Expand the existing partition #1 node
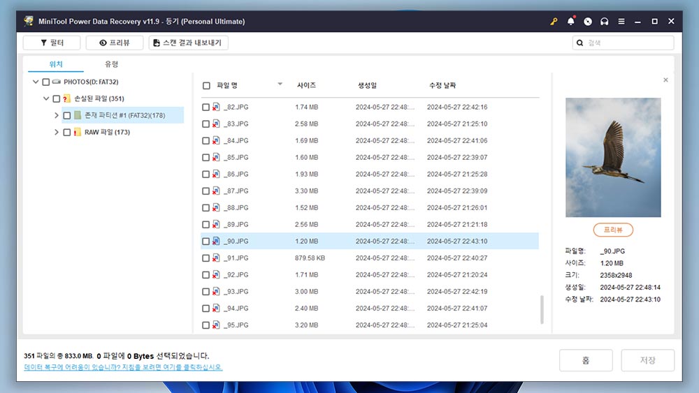This screenshot has width=699, height=393. pos(57,115)
